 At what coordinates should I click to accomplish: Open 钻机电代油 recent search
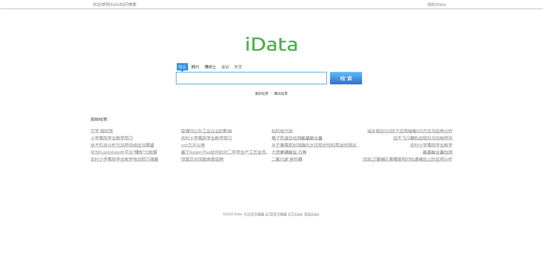click(282, 131)
